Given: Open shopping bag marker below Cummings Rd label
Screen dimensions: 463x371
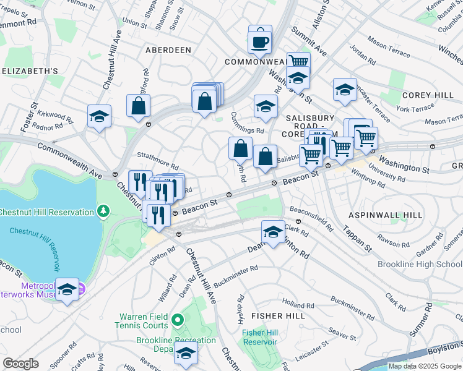Looking at the screenshot, I should coord(240,150).
